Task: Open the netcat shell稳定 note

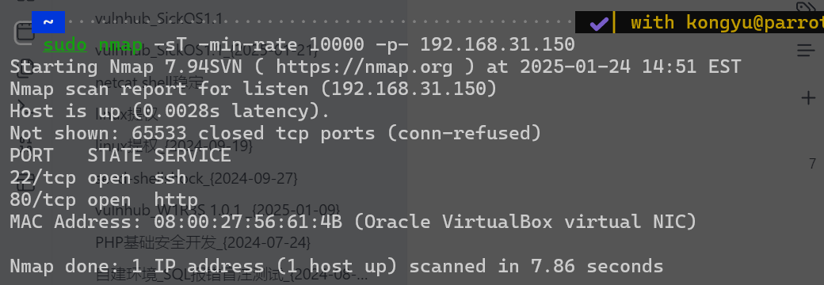Action: click(149, 82)
